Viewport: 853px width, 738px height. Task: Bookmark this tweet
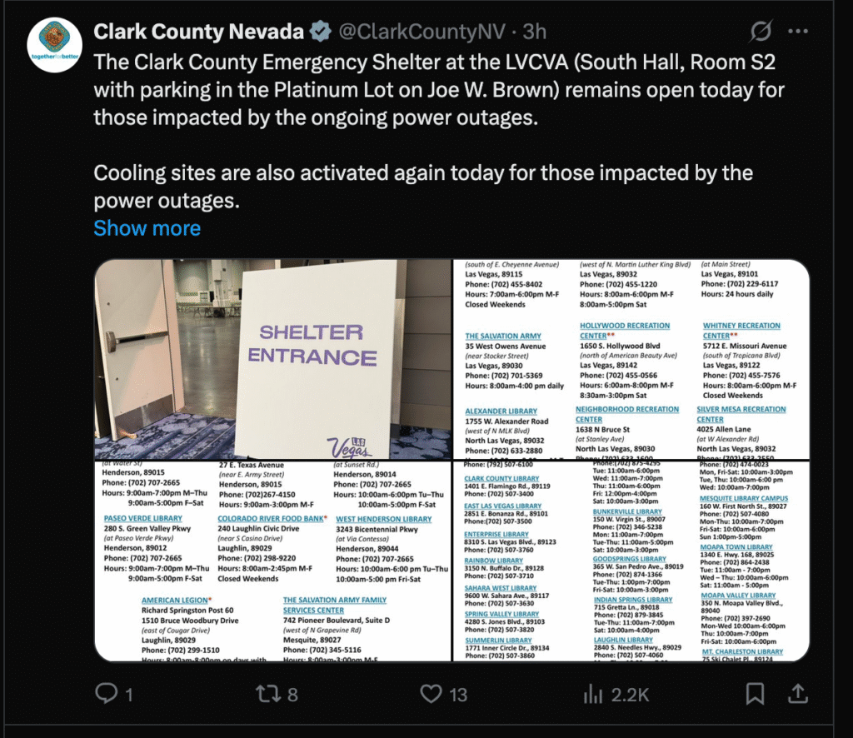tap(755, 694)
